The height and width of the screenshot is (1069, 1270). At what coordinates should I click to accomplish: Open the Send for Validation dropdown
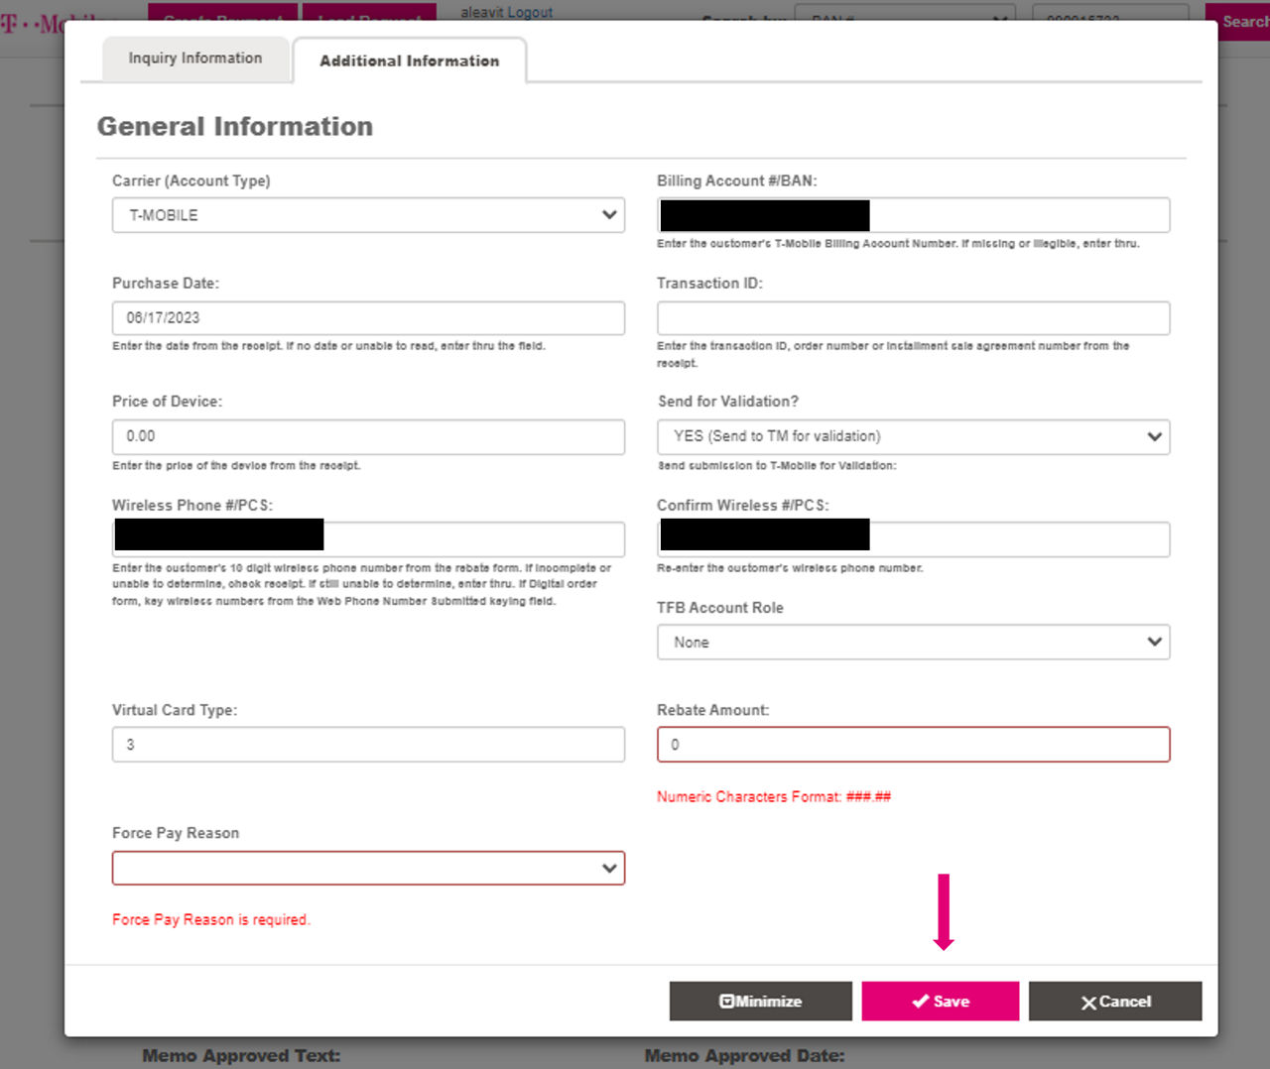tap(913, 436)
